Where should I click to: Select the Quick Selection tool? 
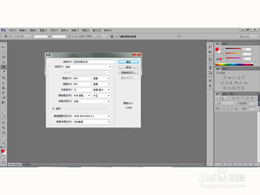pos(4,62)
